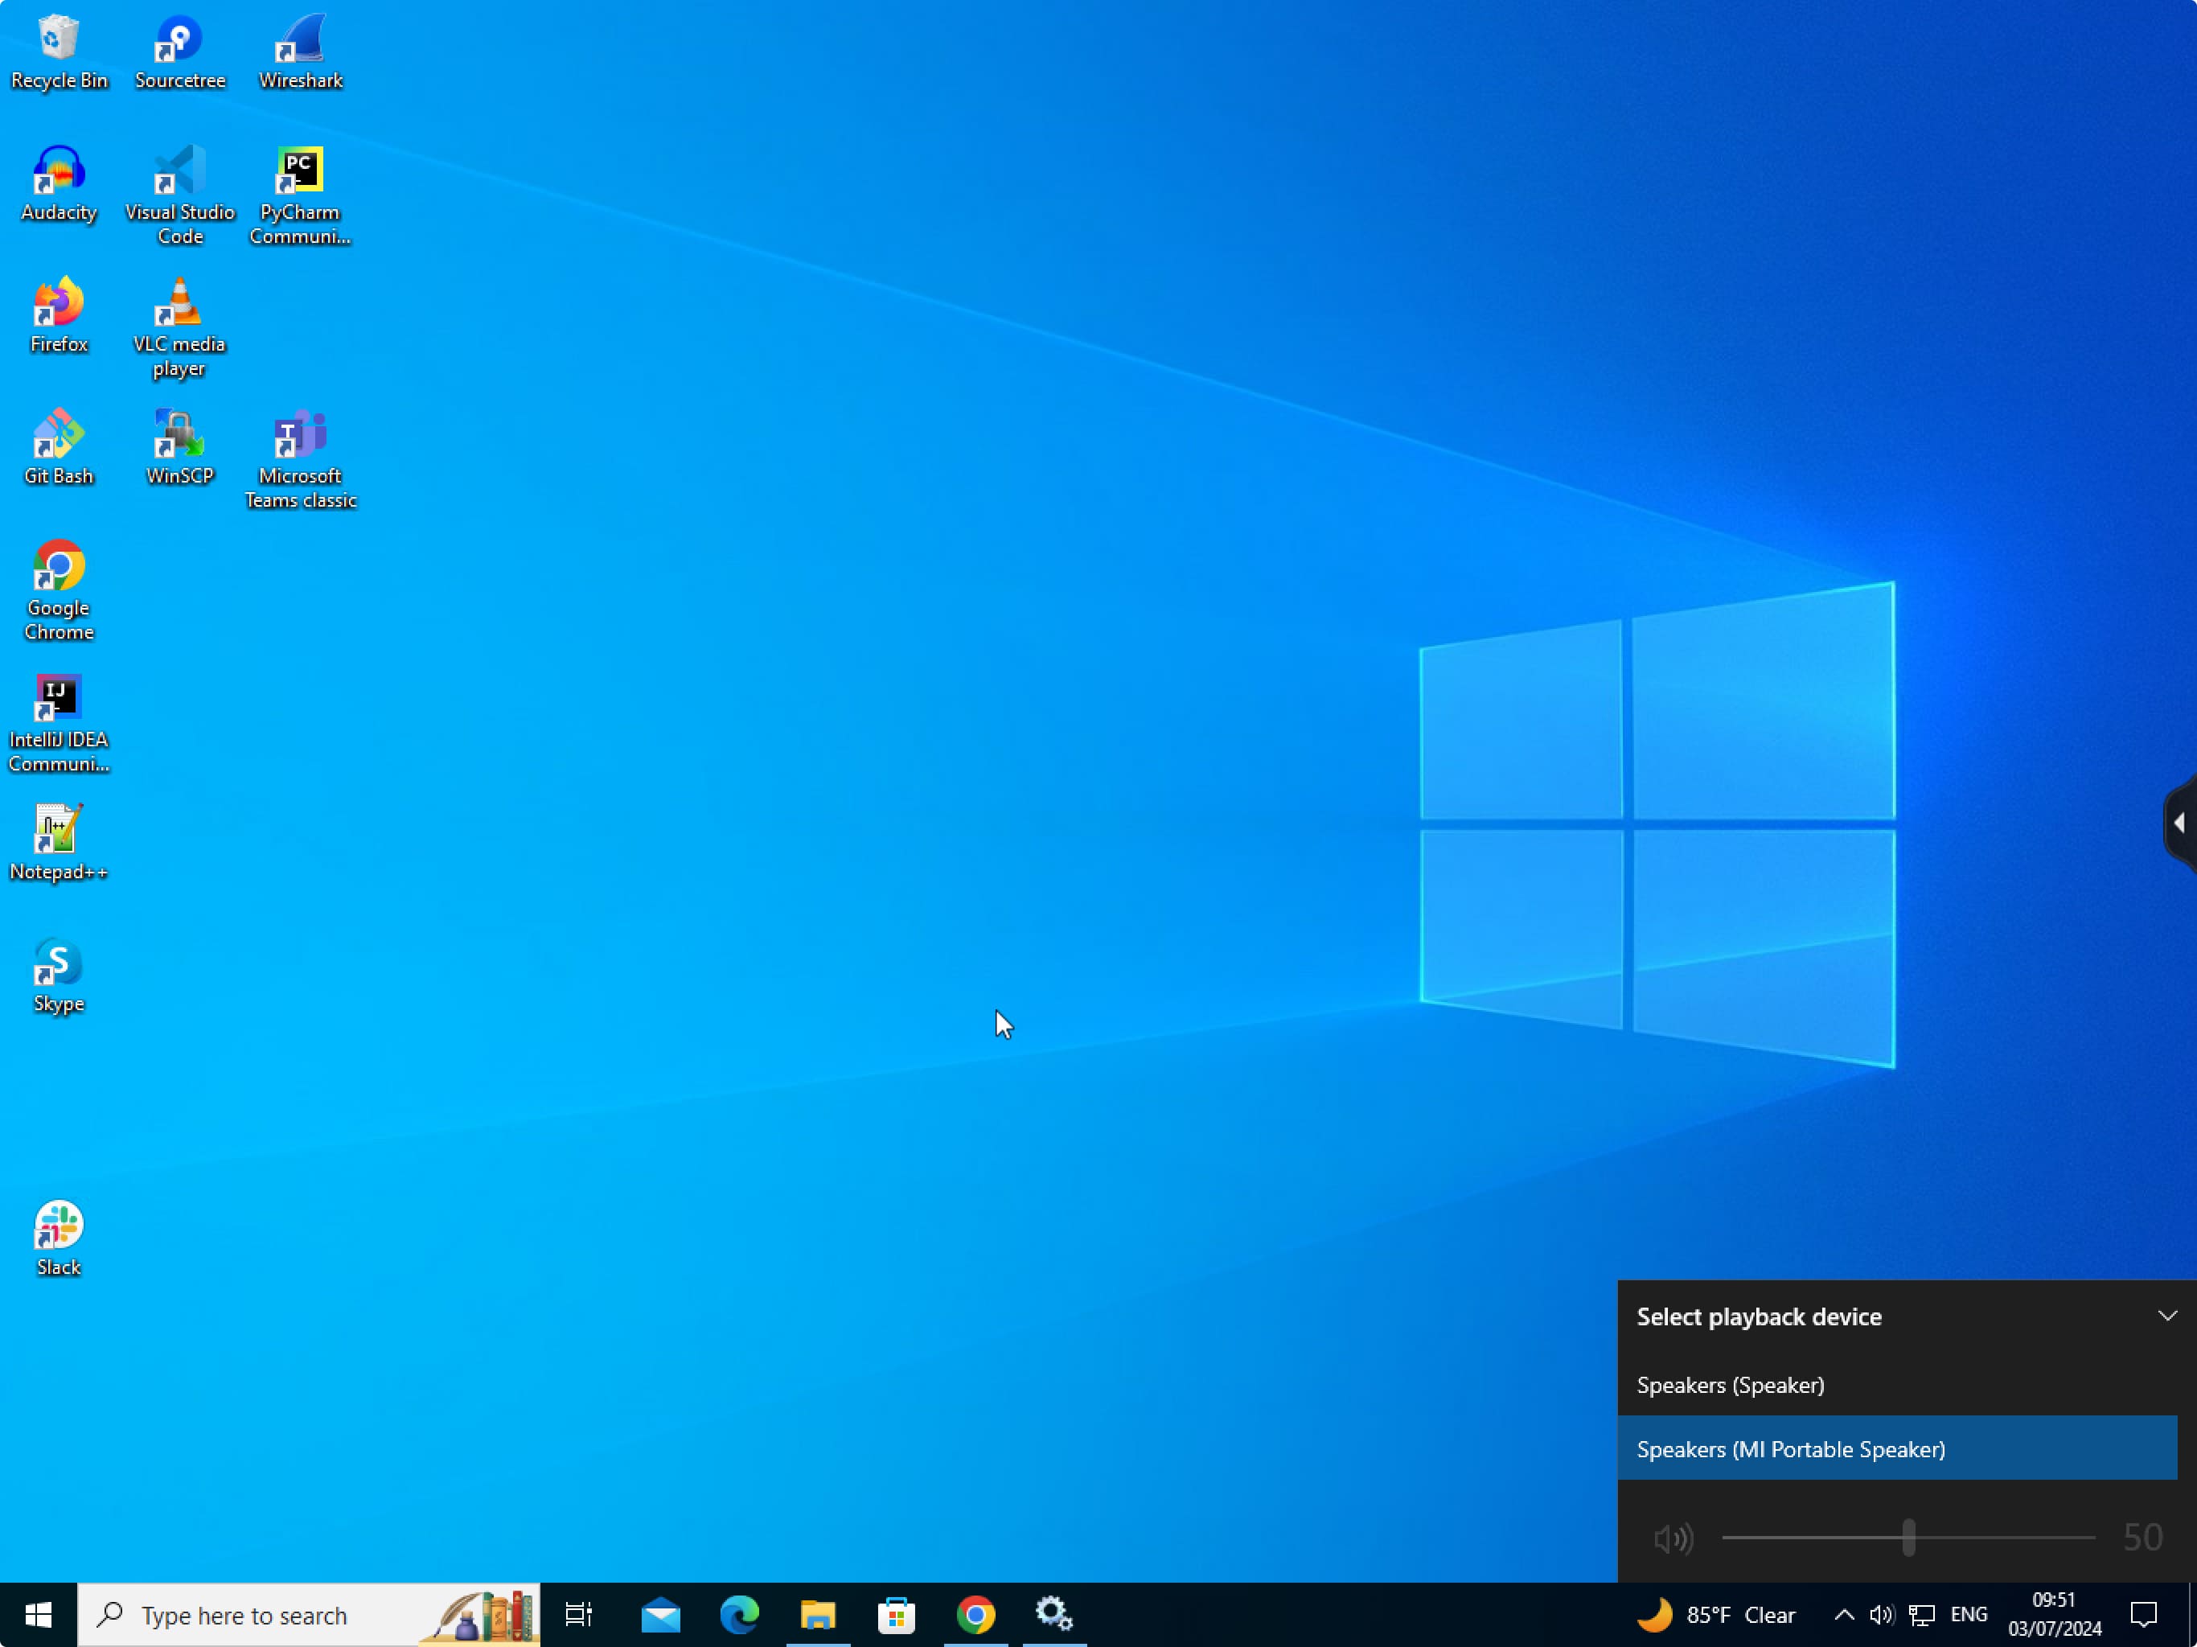Screen dimensions: 2197x1647
Task: Open the clock showing 09:51 03/07/2024
Action: point(2055,1615)
